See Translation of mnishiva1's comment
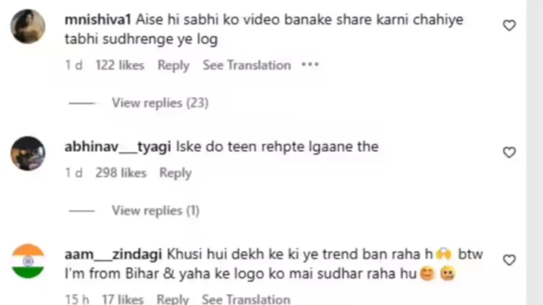543x305 pixels. 247,65
